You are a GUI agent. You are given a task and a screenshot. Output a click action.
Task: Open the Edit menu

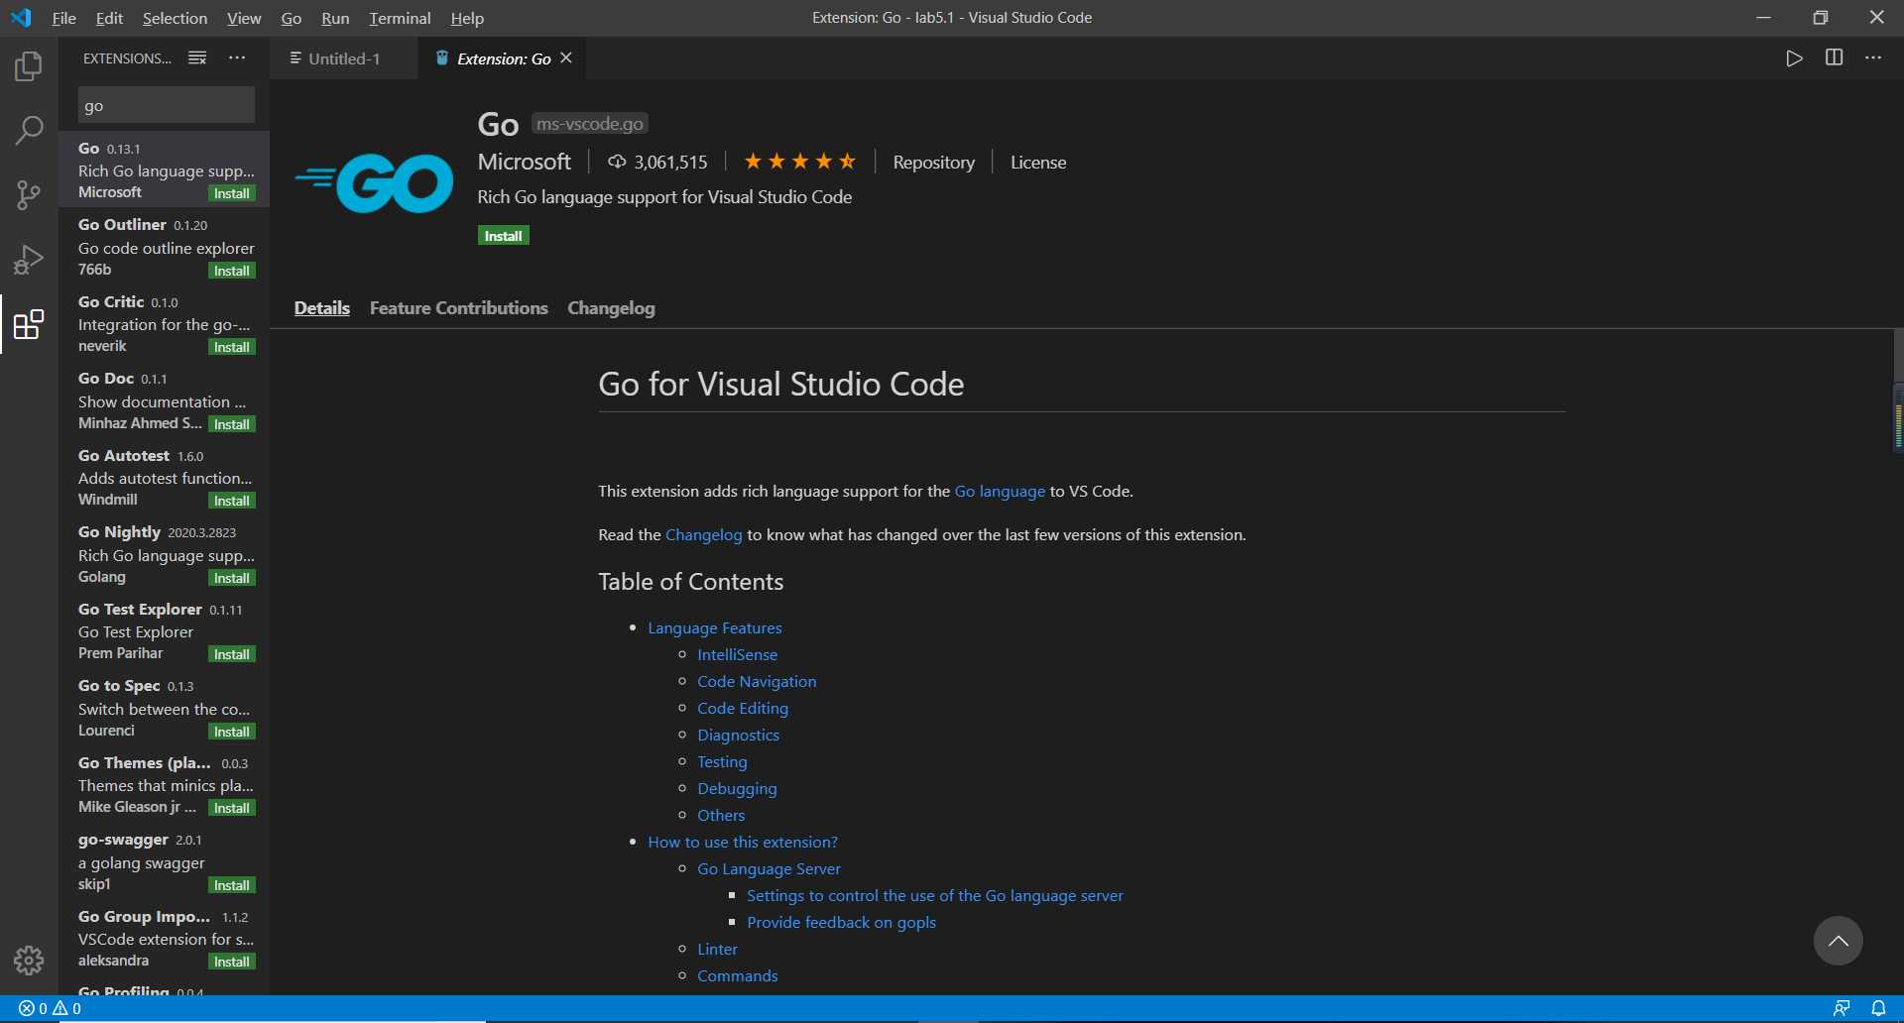(x=109, y=18)
